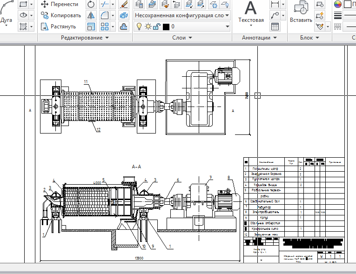This screenshot has width=356, height=274.
Task: Open the Hatch tool dropdown arrow
Action: click(x=31, y=27)
